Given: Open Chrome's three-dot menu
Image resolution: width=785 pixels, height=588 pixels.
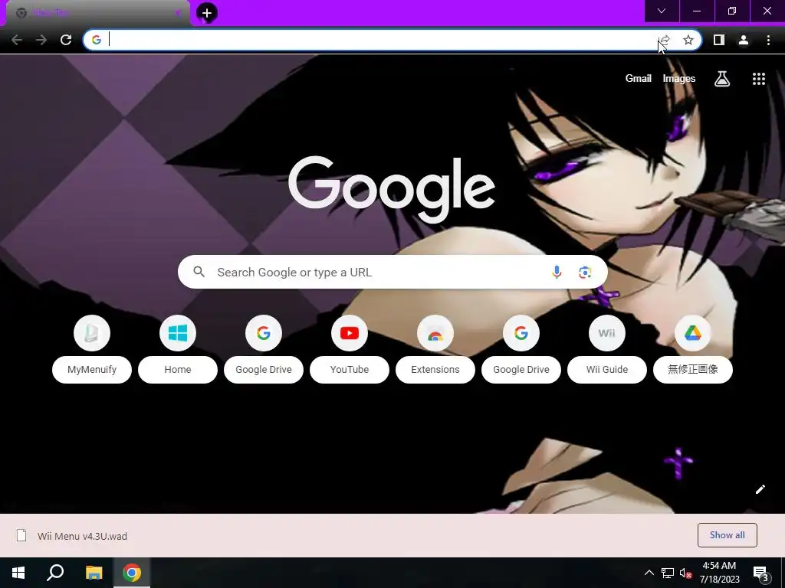Looking at the screenshot, I should (768, 40).
